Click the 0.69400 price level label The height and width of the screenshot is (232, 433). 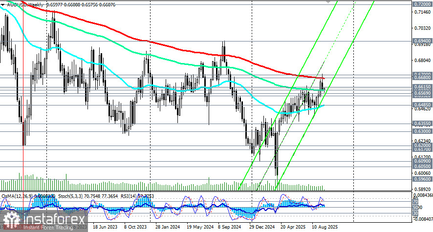click(422, 41)
